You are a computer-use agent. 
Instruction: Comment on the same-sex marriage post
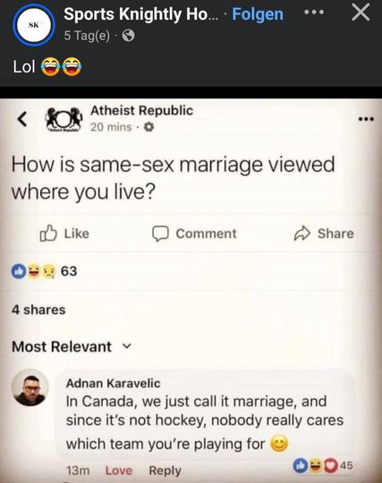tap(194, 233)
